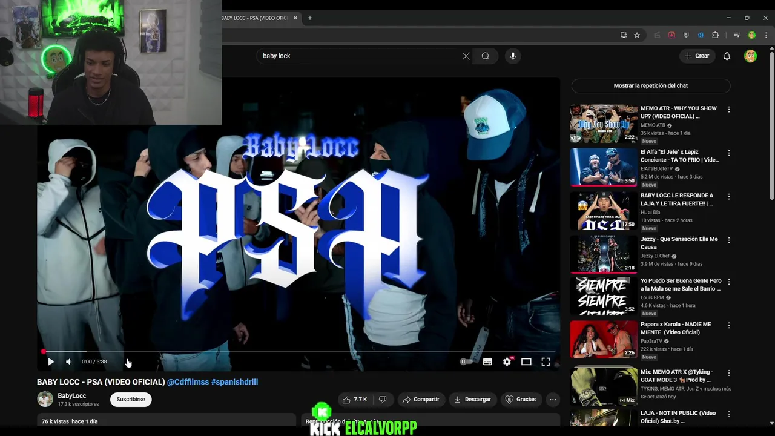
Task: Click the video progress bar scrubber
Action: 44,351
